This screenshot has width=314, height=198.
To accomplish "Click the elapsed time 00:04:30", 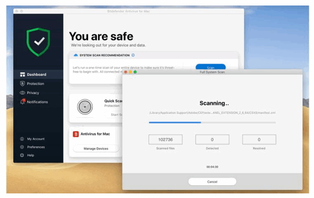I will [x=212, y=167].
